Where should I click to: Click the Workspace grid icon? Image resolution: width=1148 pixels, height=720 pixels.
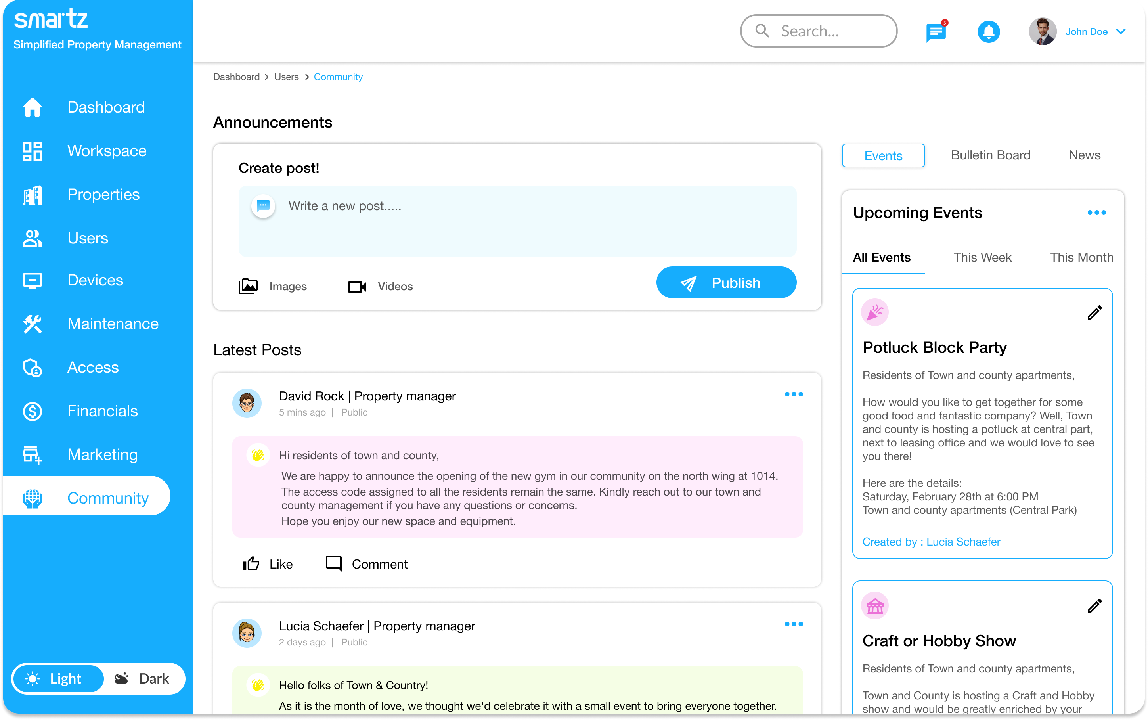pyautogui.click(x=33, y=151)
